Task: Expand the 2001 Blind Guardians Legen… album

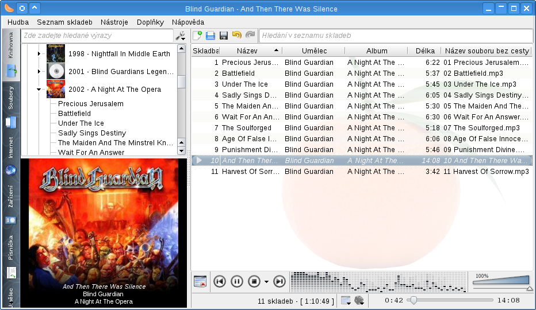Action: pos(39,71)
